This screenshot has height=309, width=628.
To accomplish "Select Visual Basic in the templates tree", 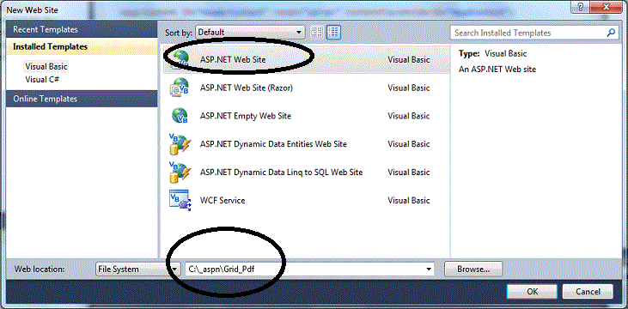I will [46, 66].
